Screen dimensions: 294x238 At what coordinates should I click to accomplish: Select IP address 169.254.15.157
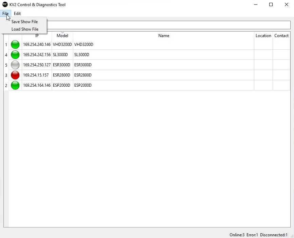click(x=37, y=75)
